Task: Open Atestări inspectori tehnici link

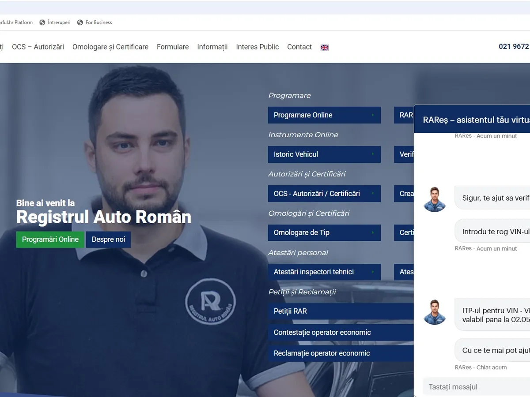Action: 324,272
